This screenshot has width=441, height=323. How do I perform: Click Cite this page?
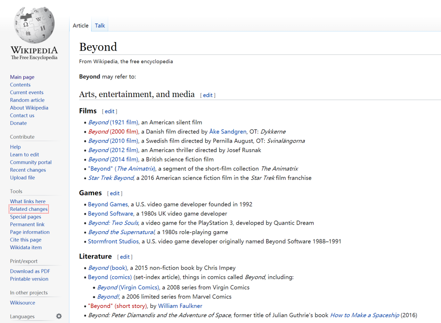(26, 240)
